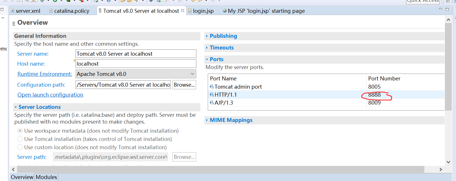
Task: Click the globe icon on My JSP tab
Action: click(x=225, y=11)
